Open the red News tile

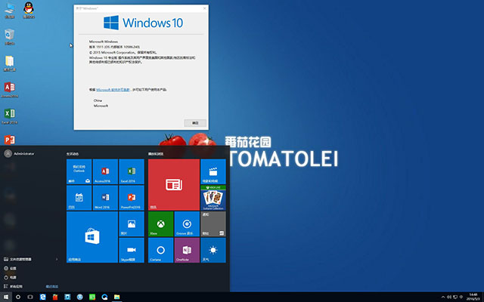click(173, 184)
